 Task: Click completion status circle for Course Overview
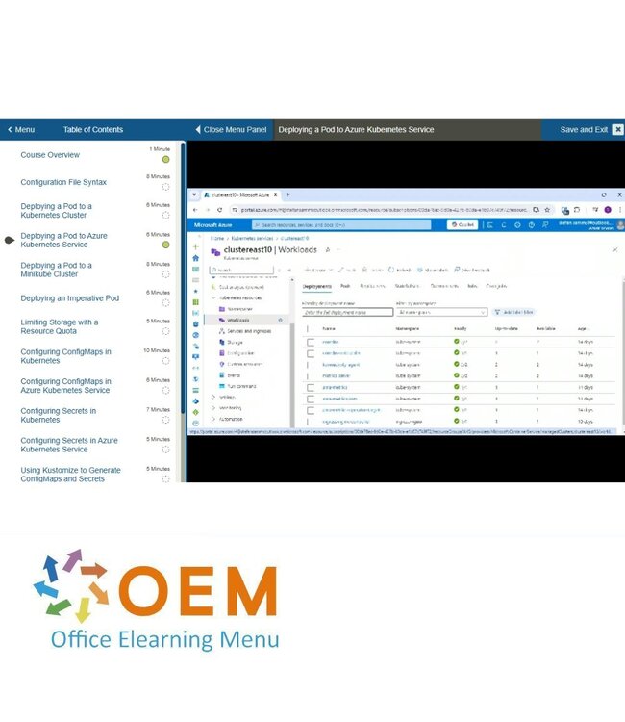tap(165, 160)
